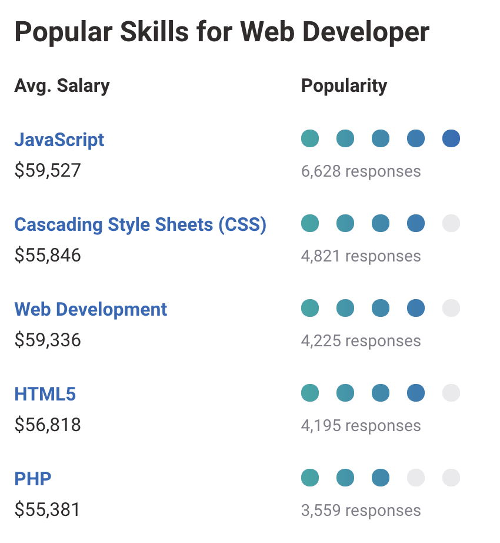Click JavaScript's fifth popularity dot
This screenshot has width=500, height=543.
tap(451, 138)
